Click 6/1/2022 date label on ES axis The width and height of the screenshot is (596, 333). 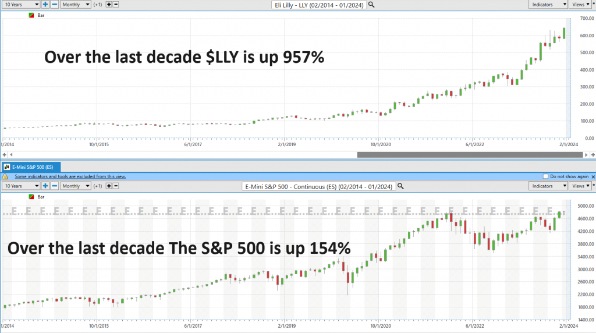click(x=475, y=326)
